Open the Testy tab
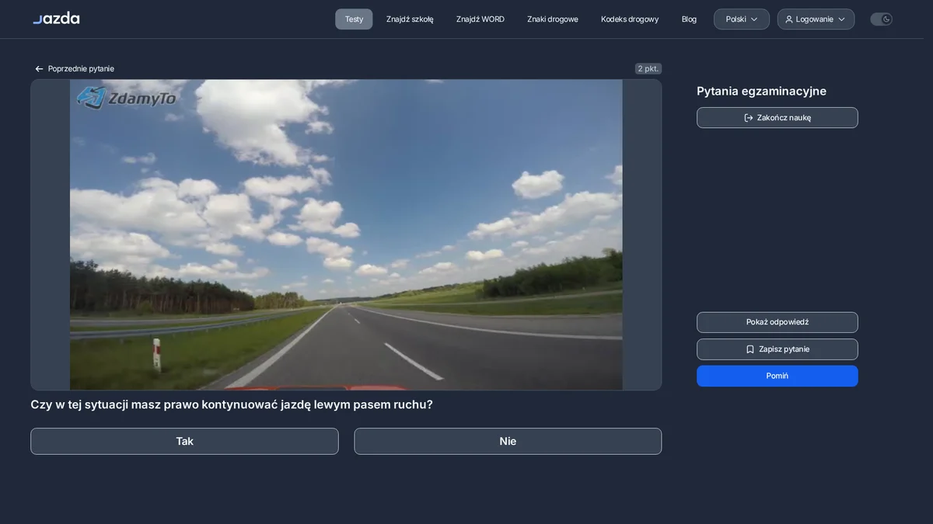Viewport: 933px width, 524px height. click(x=354, y=19)
